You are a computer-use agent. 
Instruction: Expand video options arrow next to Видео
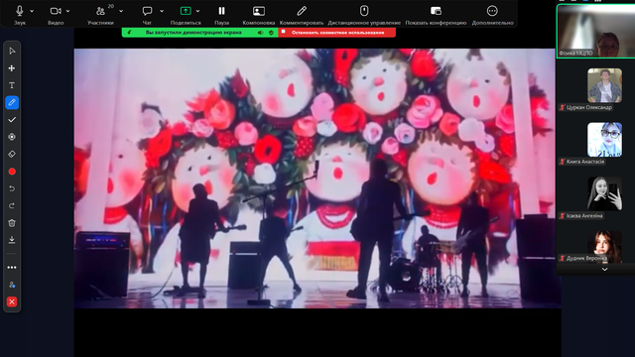68,11
